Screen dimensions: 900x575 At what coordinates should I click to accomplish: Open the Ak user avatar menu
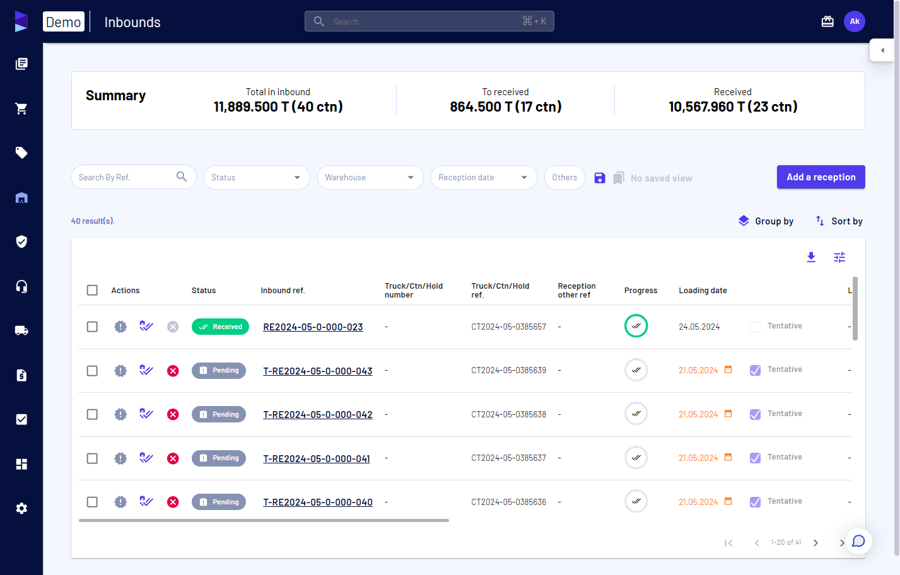click(855, 21)
